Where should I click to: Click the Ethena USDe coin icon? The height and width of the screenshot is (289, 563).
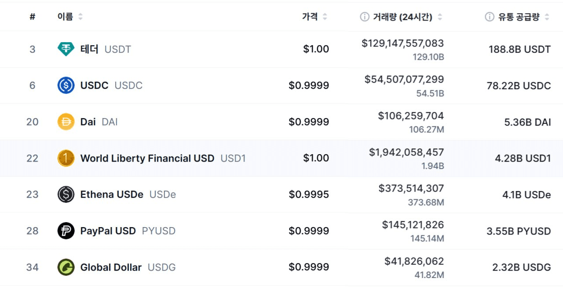click(66, 194)
